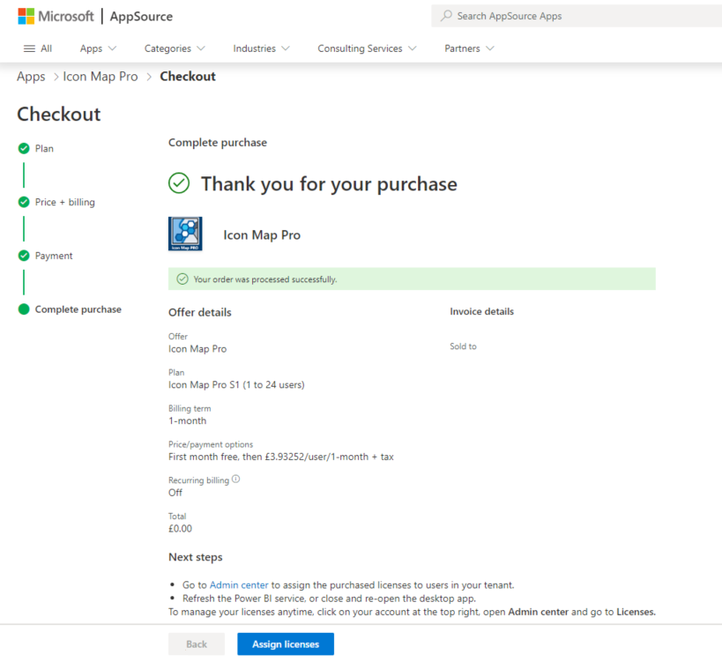
Task: Open Icon Map Pro breadcrumb link
Action: (100, 77)
